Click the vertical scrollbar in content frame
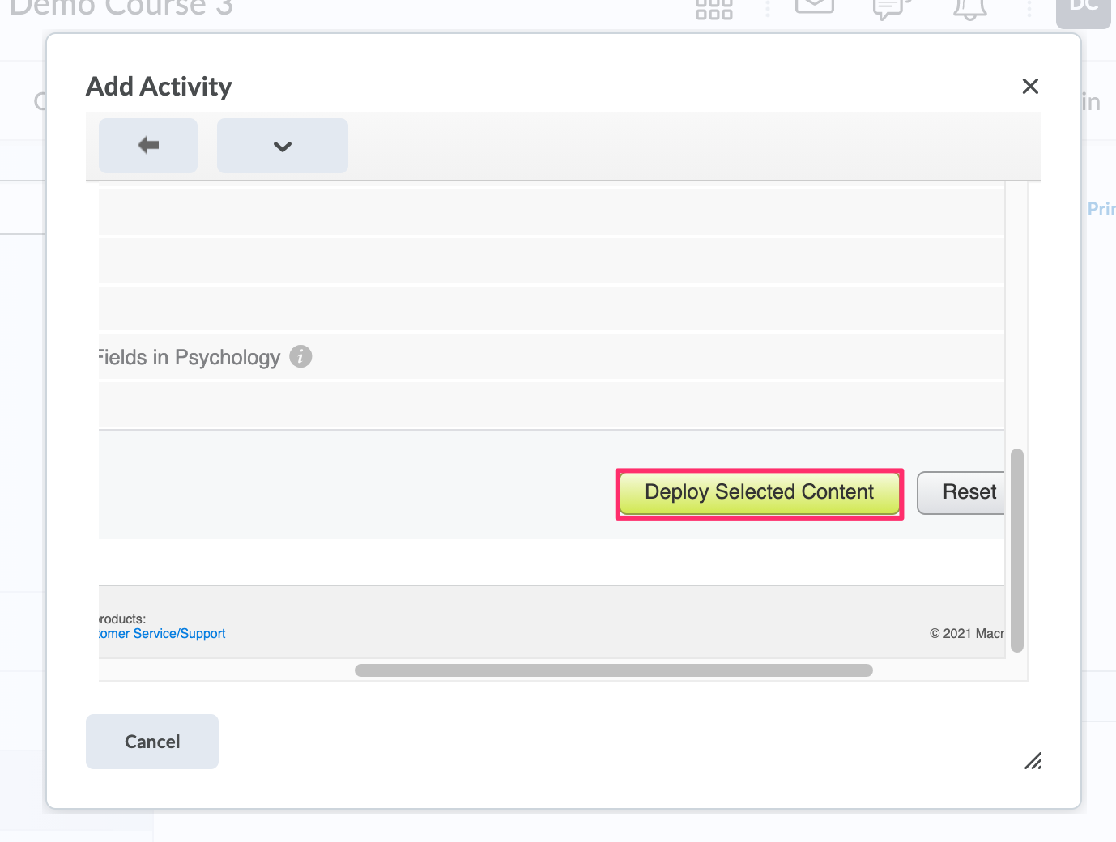The image size is (1116, 842). coord(1017,551)
